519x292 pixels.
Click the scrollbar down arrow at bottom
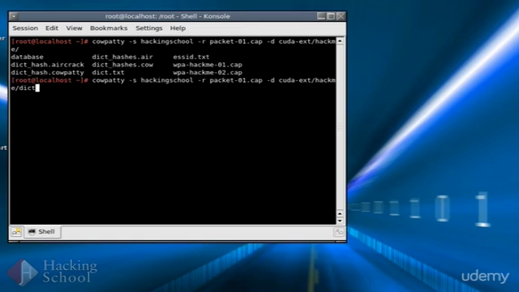340,221
